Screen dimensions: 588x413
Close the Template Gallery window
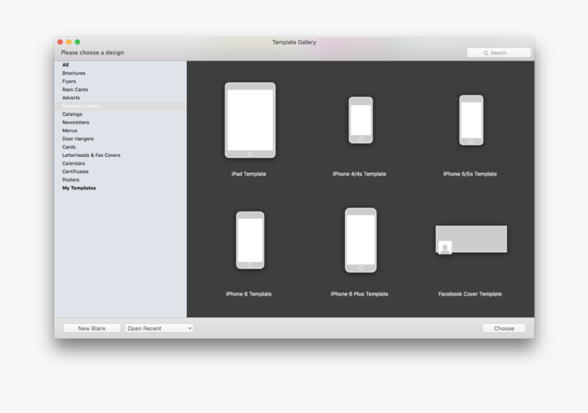[x=60, y=42]
